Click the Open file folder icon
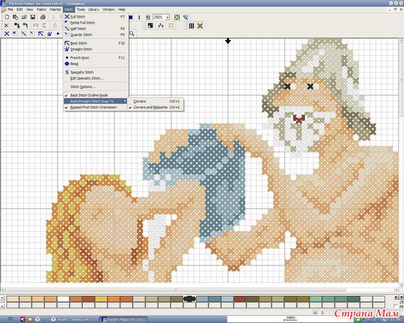This screenshot has width=404, height=323. [24, 17]
